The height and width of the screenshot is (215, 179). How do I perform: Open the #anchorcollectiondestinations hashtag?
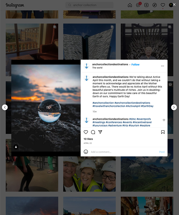pos(132,103)
